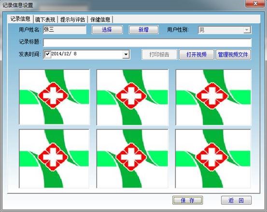Image resolution: width=267 pixels, height=212 pixels.
Task: Open video with 打开视频 button
Action: point(197,54)
